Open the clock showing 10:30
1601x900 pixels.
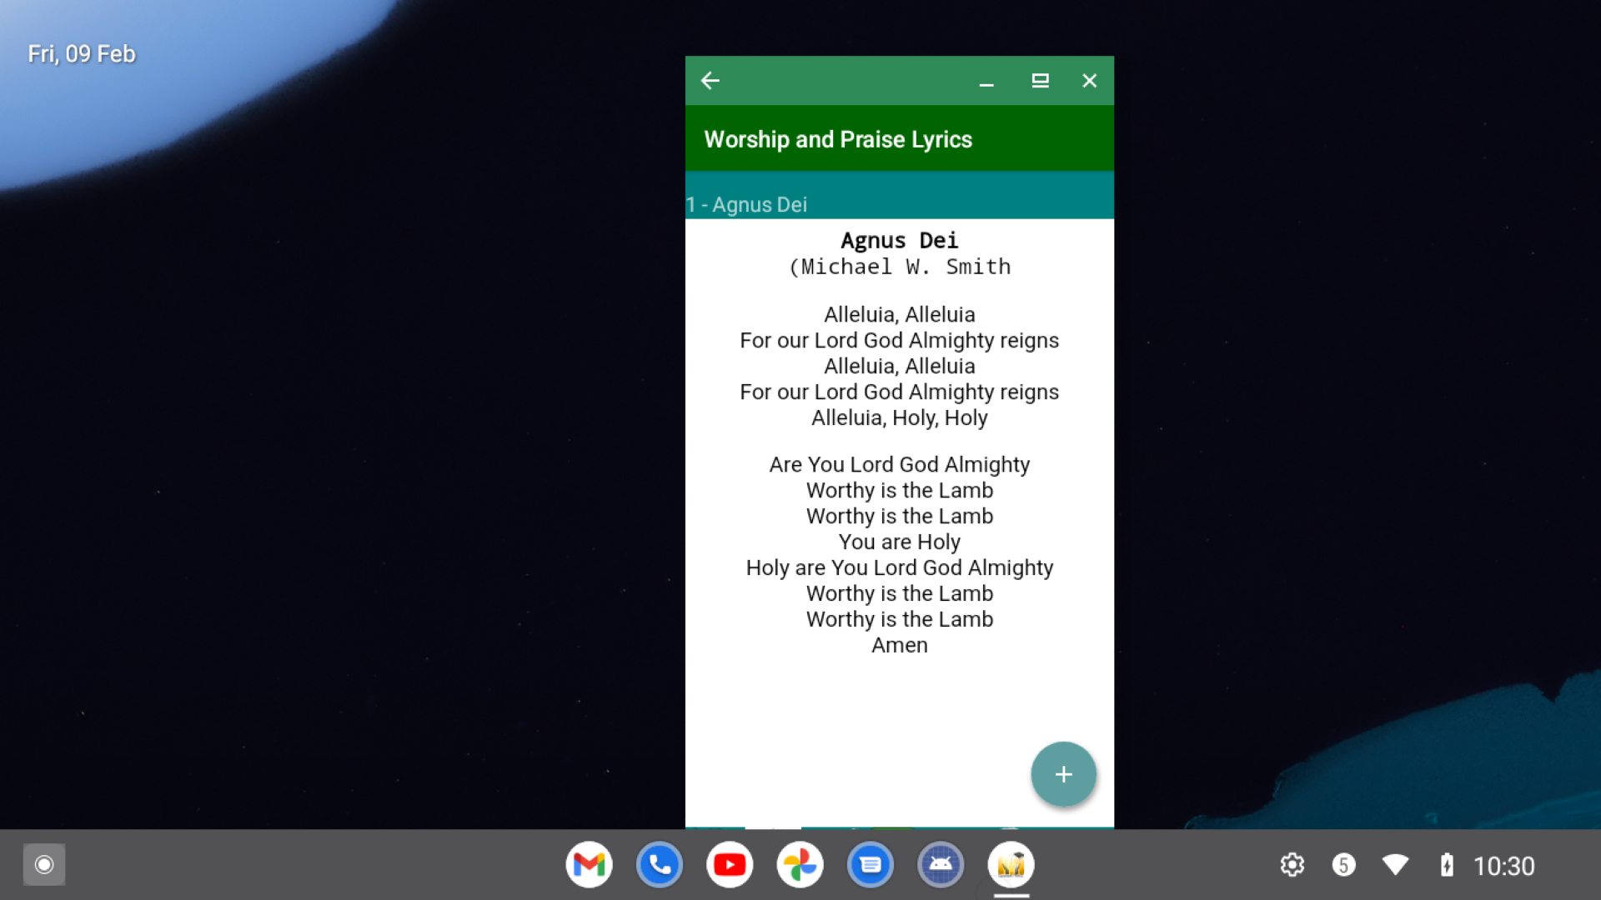click(x=1503, y=866)
